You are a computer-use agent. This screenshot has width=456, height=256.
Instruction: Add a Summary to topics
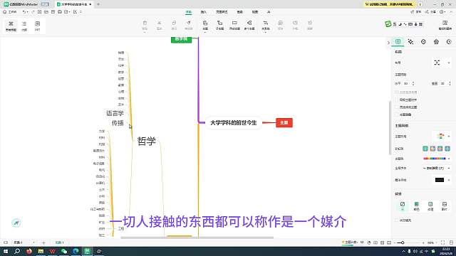[x=310, y=26]
